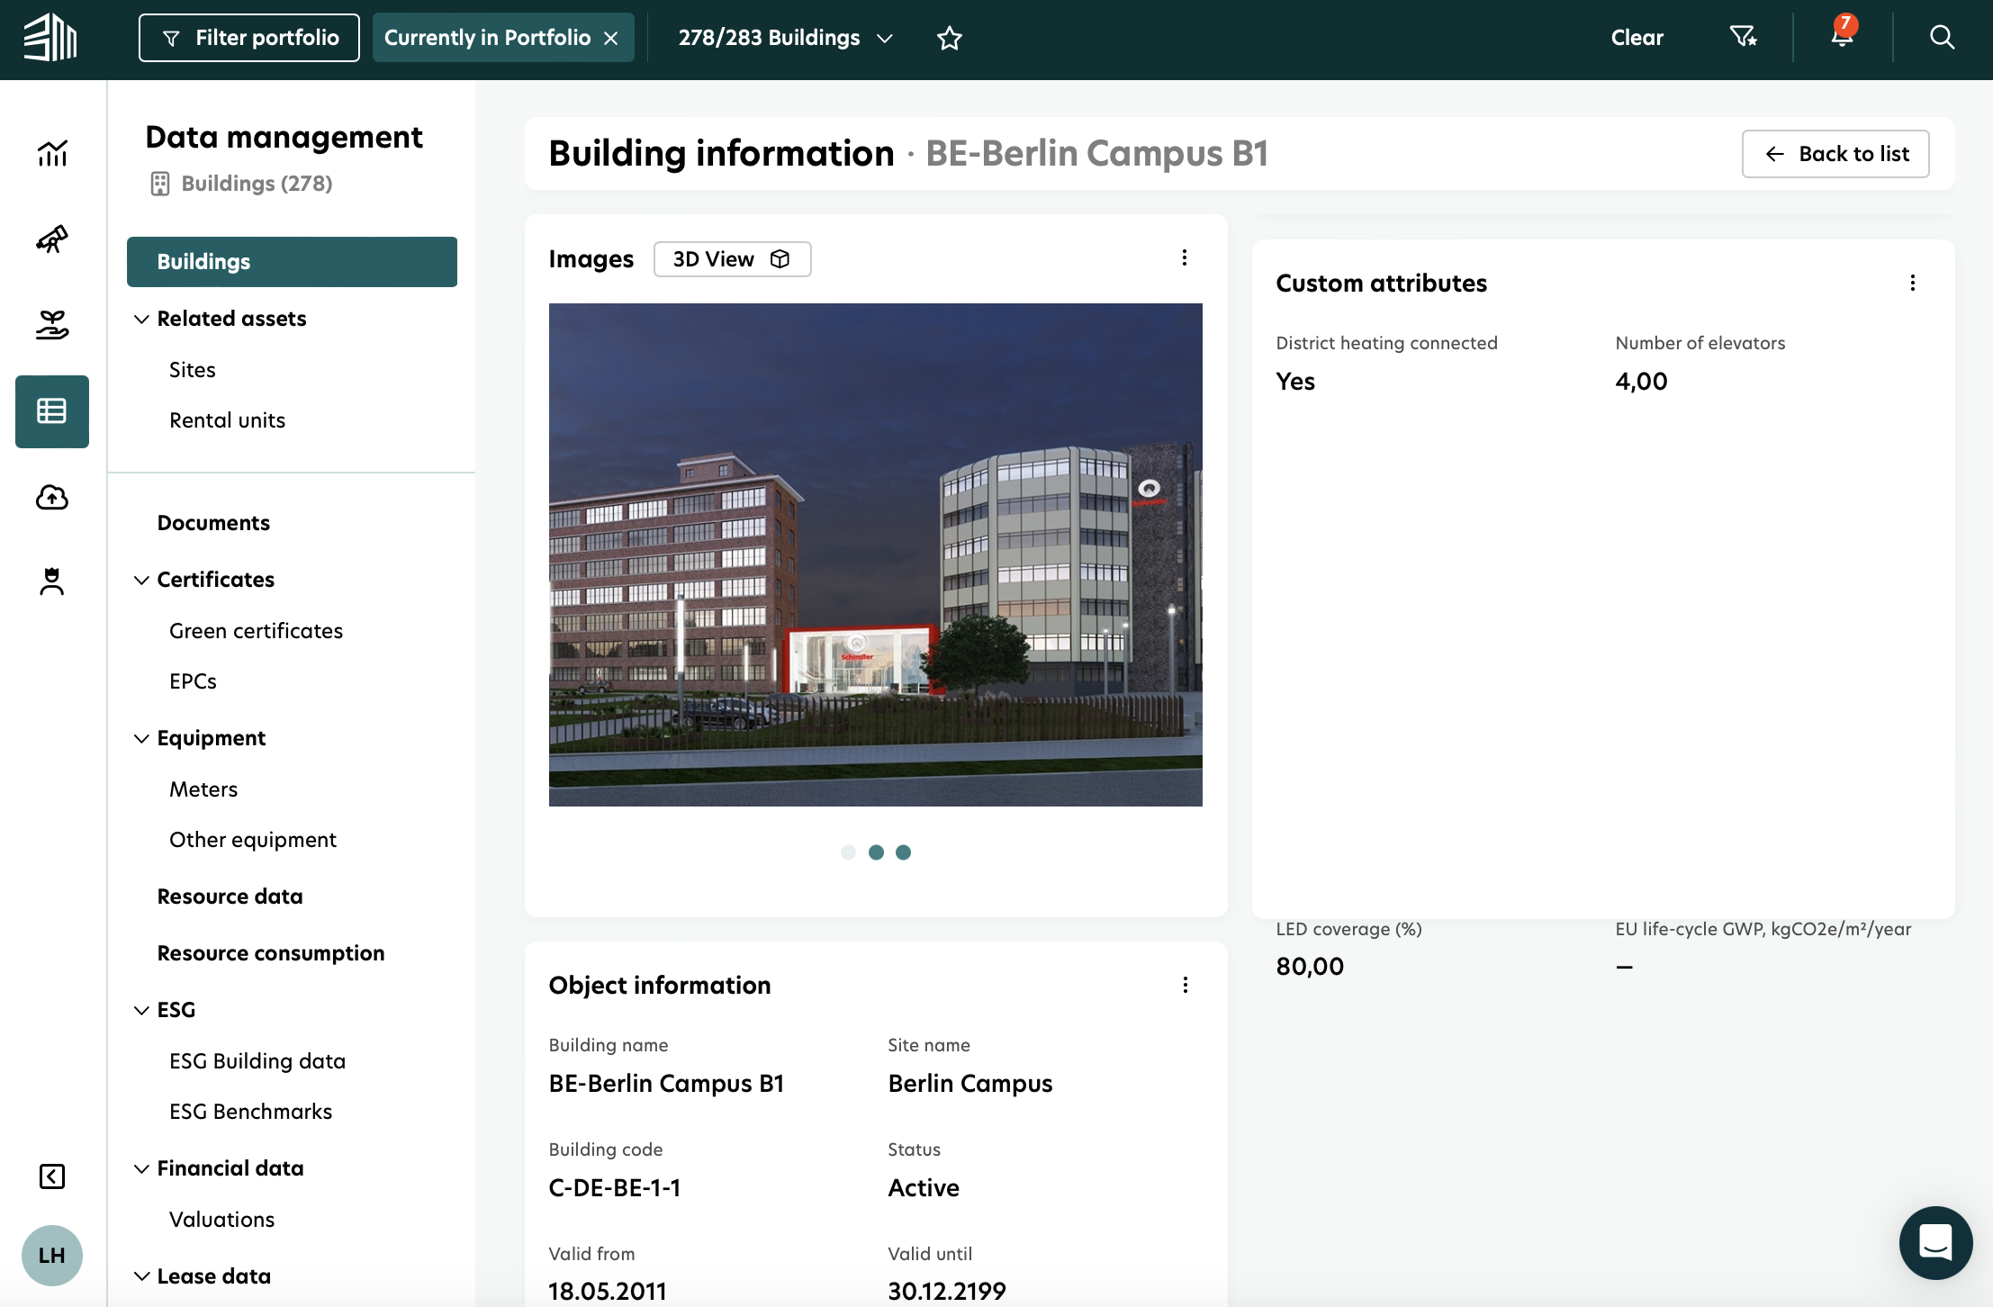Open the 278/283 Buildings dropdown

tap(883, 38)
